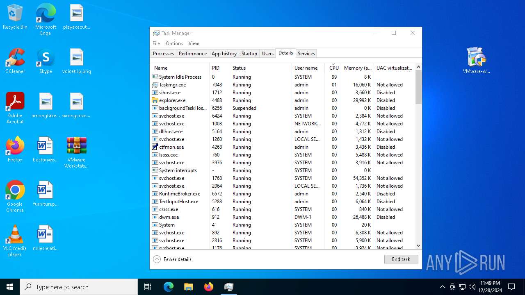Open Adobe Acrobat desktop shortcut
Screen dimensions: 525x295
pos(15,108)
